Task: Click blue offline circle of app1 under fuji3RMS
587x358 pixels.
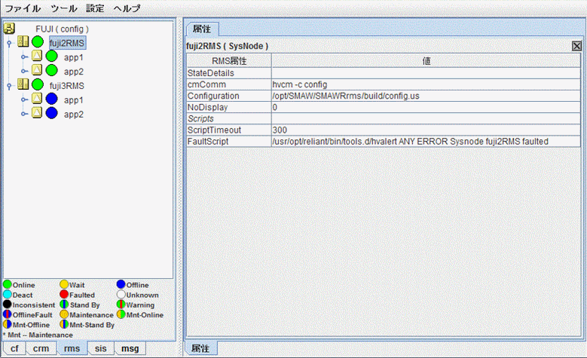Action: coord(51,99)
